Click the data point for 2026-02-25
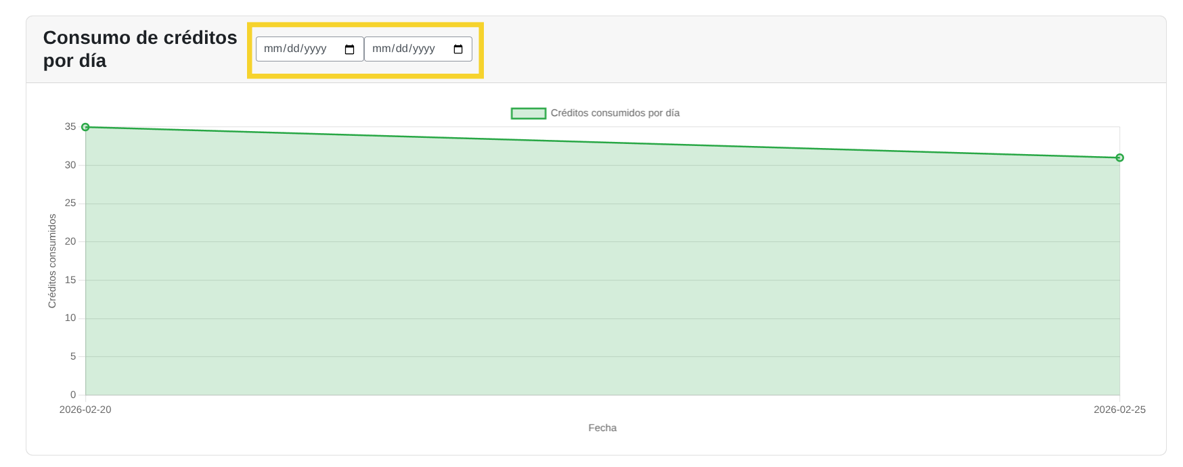 point(1119,157)
